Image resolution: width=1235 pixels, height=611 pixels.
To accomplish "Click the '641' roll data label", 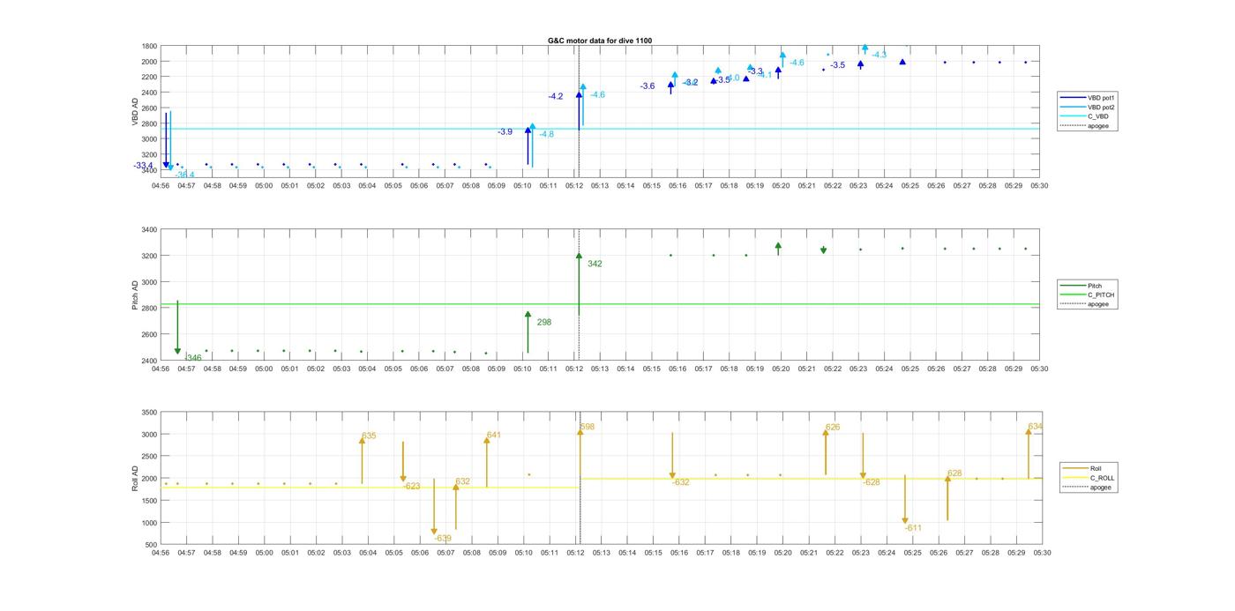I will 494,435.
